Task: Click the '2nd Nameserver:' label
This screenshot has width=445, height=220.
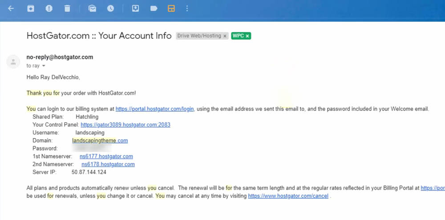Action: pyautogui.click(x=53, y=164)
